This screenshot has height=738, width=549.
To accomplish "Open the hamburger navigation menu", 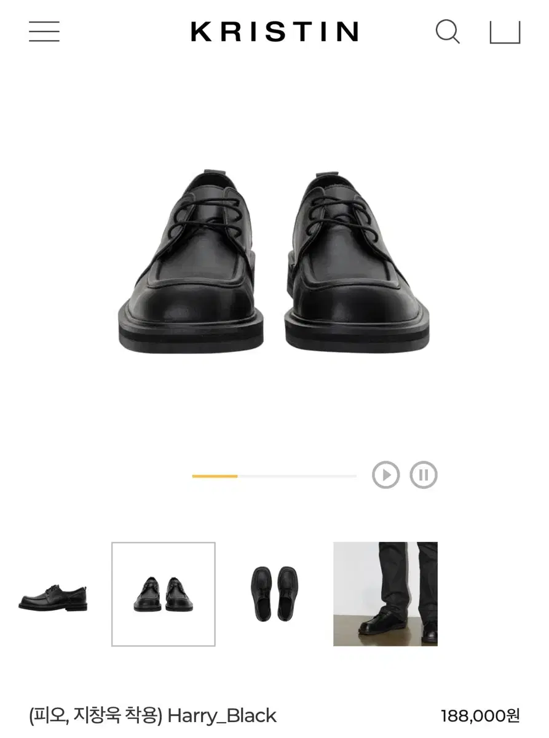I will click(x=44, y=31).
